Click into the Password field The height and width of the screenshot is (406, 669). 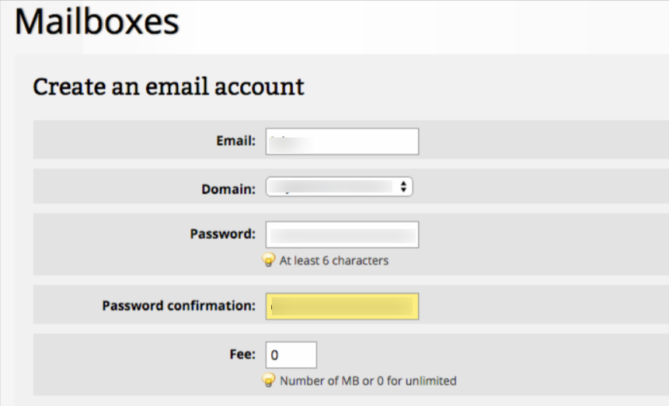point(342,234)
